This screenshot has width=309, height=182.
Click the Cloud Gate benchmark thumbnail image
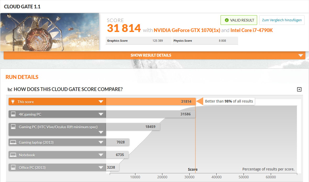pos(50,32)
